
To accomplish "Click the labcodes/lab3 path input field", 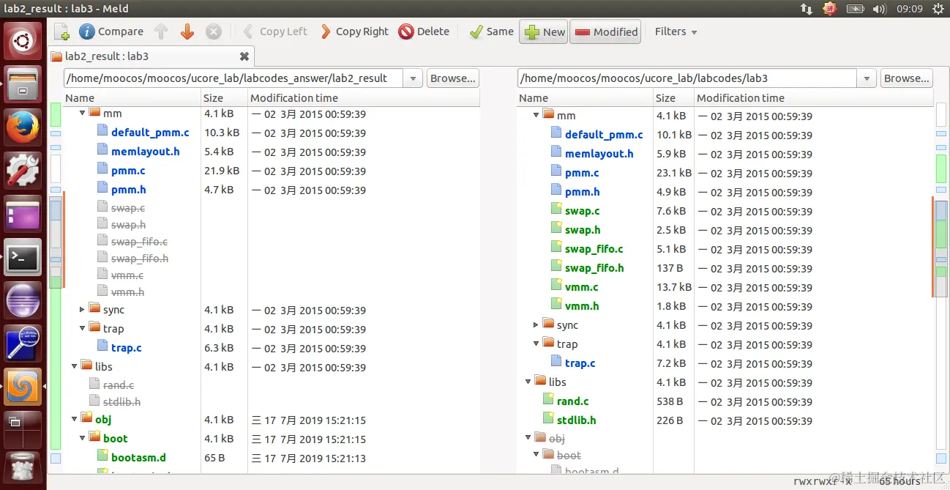I will pos(687,78).
